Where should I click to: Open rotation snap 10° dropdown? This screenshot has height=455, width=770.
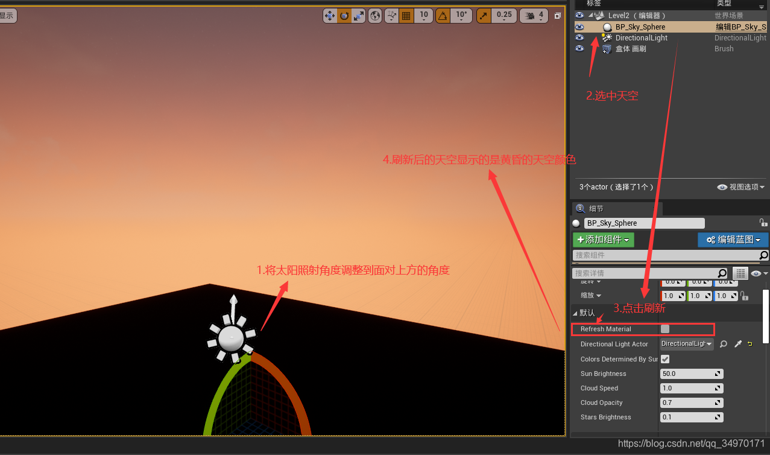[461, 16]
